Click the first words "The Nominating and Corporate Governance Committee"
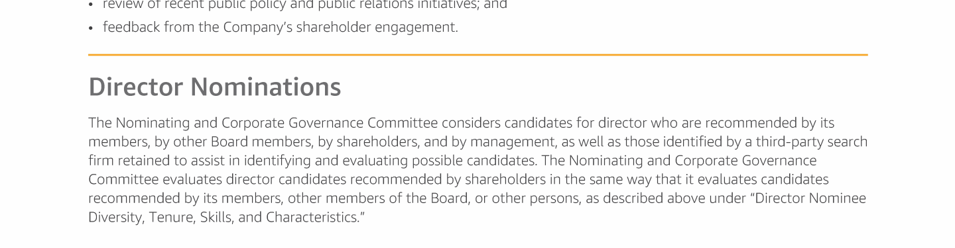This screenshot has height=248, width=955. 263,123
